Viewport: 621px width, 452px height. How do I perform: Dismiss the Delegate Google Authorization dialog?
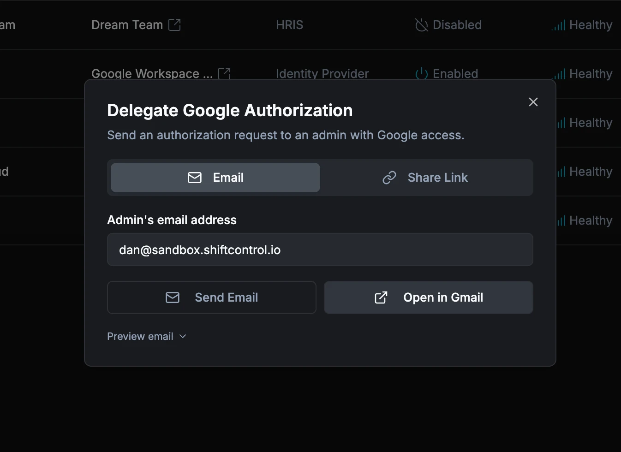pos(533,102)
